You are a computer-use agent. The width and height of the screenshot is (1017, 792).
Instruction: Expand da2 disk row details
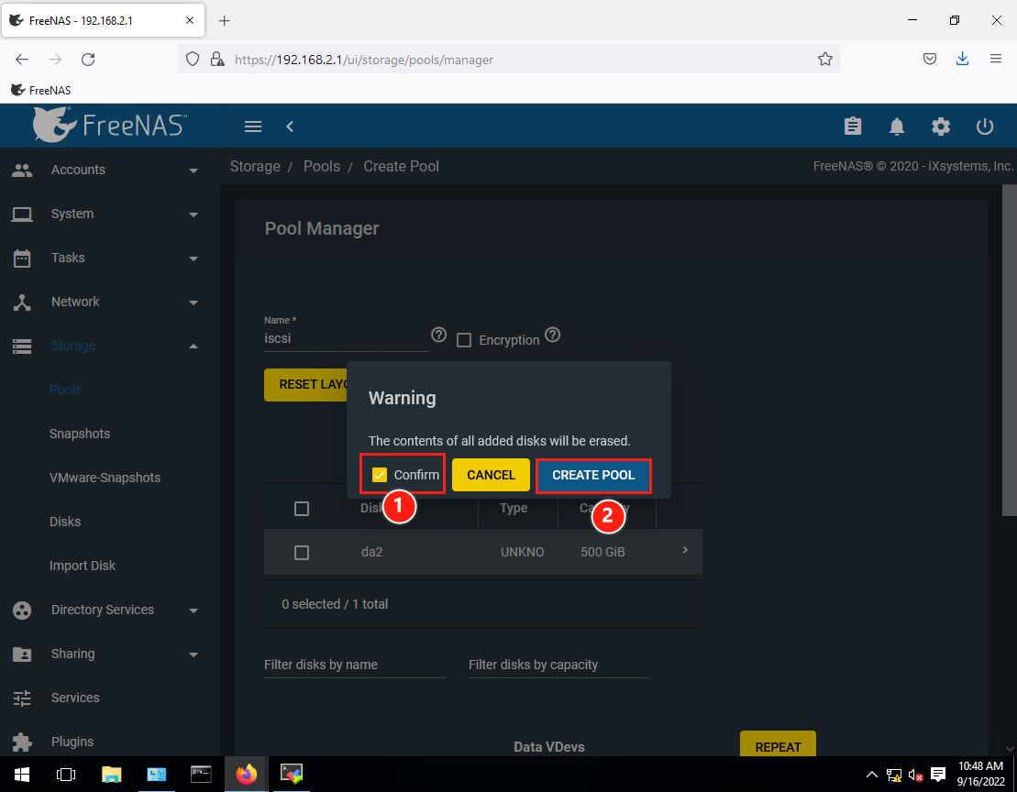685,550
